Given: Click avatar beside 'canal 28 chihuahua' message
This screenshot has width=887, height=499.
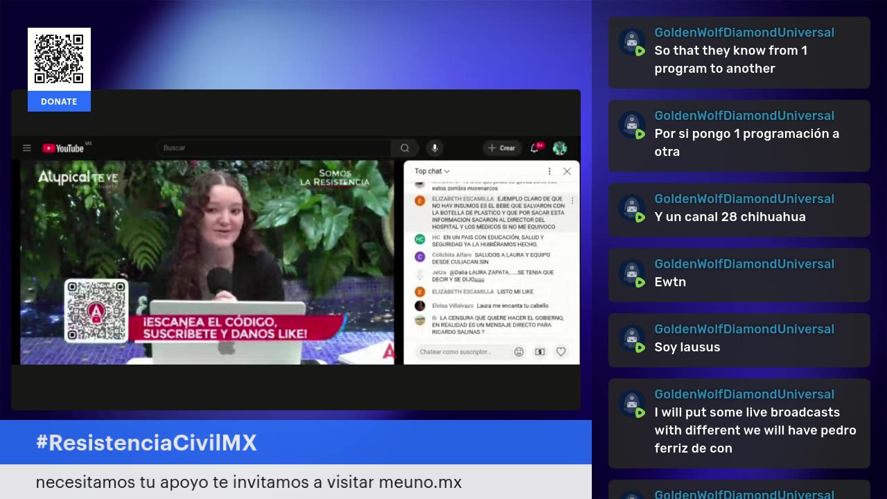Looking at the screenshot, I should click(x=632, y=208).
